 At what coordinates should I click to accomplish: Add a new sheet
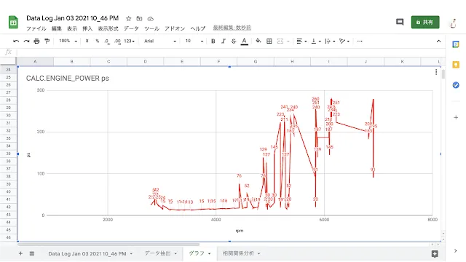click(x=20, y=253)
